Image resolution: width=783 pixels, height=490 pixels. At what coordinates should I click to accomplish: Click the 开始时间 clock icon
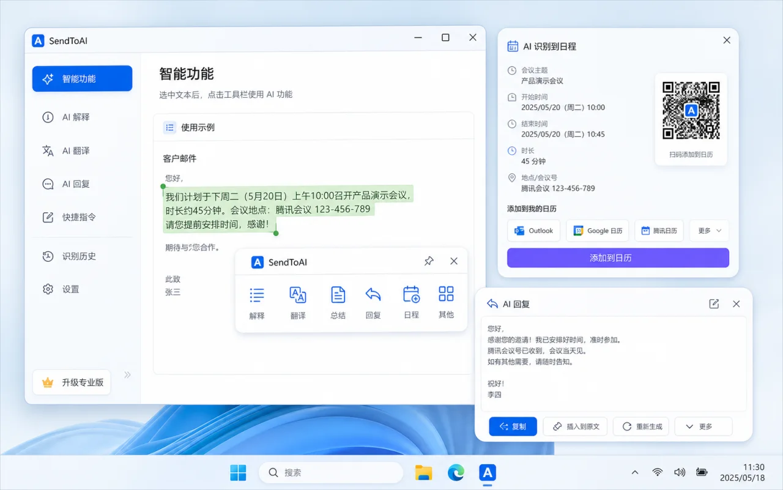512,97
